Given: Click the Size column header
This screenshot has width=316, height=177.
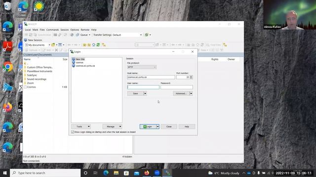Looking at the screenshot, I should coord(65,59).
